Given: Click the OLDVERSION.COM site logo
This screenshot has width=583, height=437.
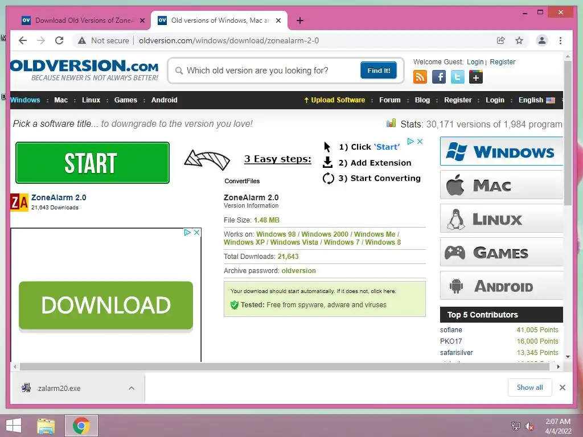Looking at the screenshot, I should click(x=84, y=69).
